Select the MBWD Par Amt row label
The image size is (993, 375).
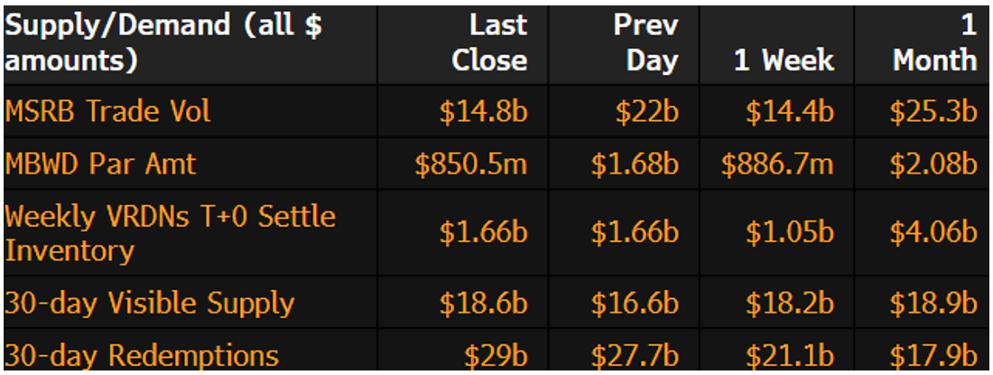point(100,164)
